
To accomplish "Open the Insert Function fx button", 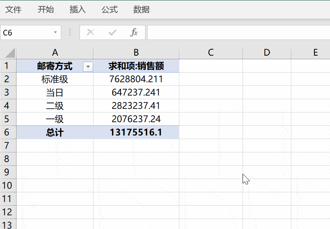I will [x=134, y=32].
